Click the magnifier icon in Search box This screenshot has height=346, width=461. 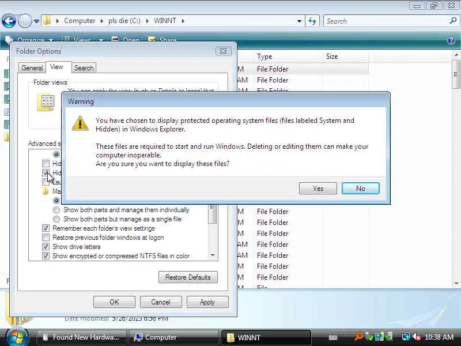click(453, 21)
